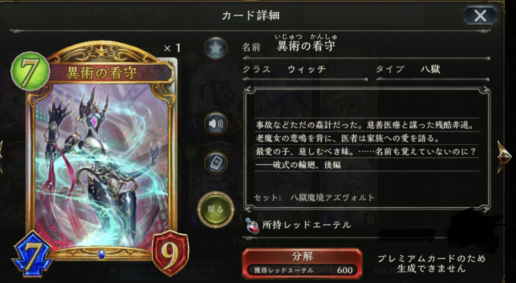Click the ×1 owned count label
The width and height of the screenshot is (516, 283).
click(x=172, y=48)
